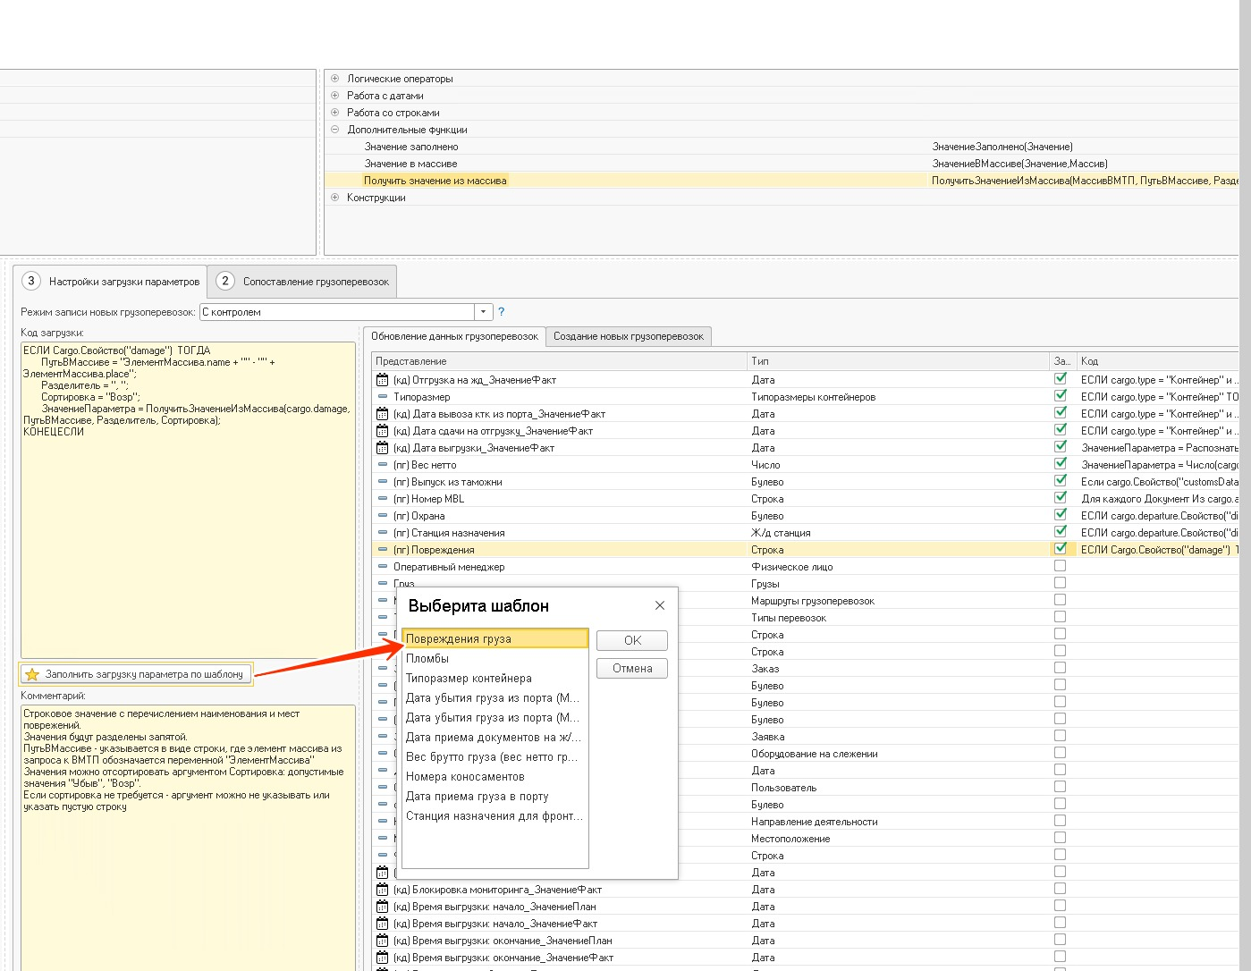Click the dash icon of '(пг) Вес нетто'

point(383,465)
